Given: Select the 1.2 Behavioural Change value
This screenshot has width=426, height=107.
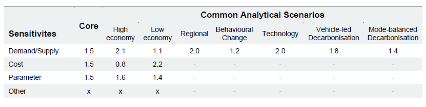Looking at the screenshot, I should click(x=234, y=51).
